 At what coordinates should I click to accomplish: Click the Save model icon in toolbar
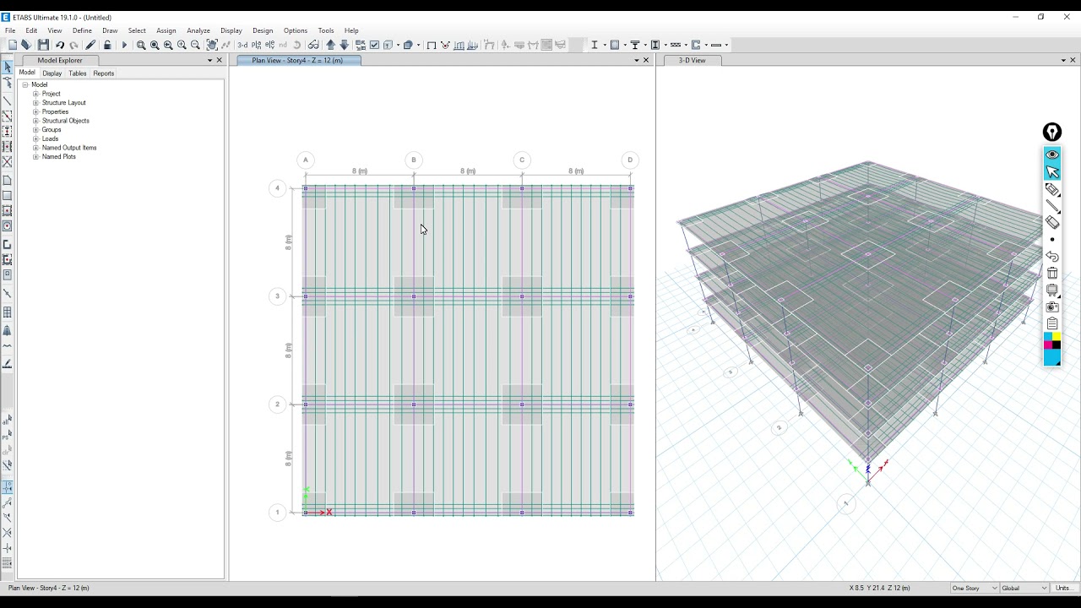point(43,45)
